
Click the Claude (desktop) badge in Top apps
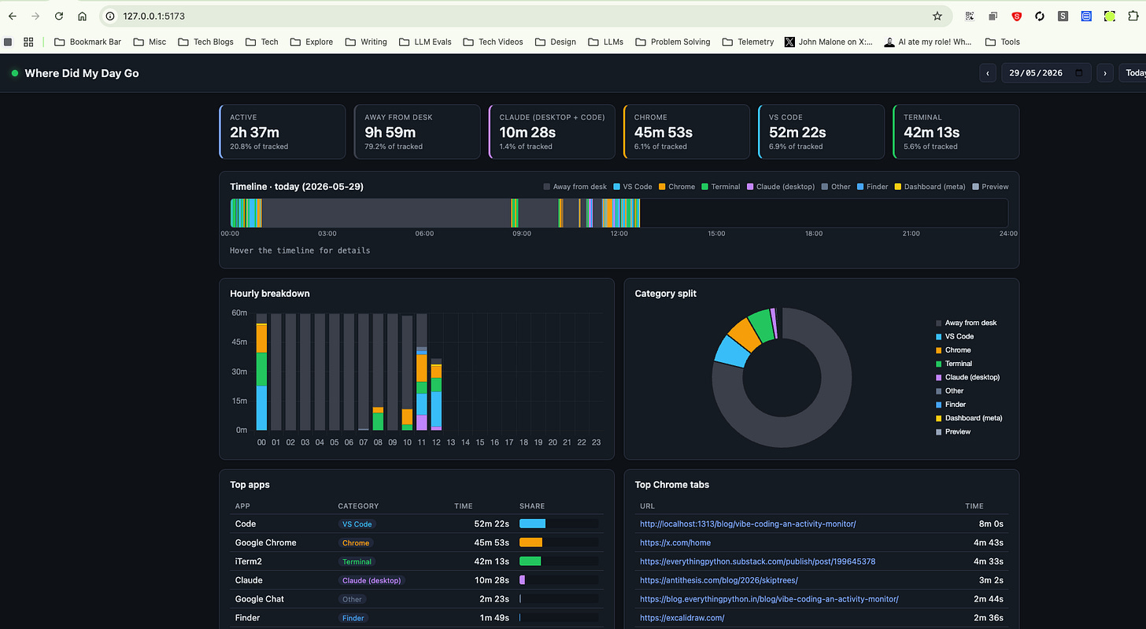tap(372, 581)
